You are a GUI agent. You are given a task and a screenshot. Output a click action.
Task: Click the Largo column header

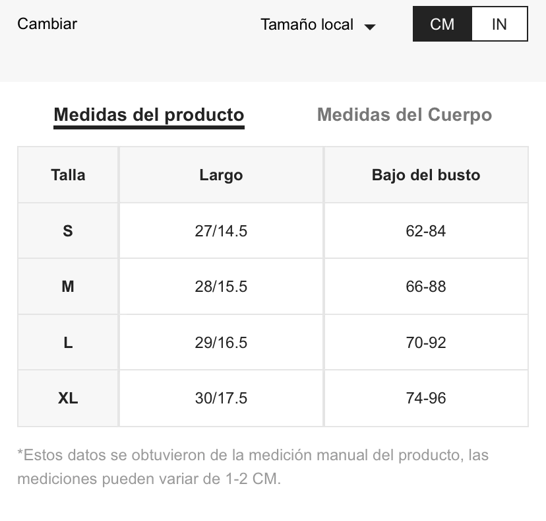click(221, 175)
